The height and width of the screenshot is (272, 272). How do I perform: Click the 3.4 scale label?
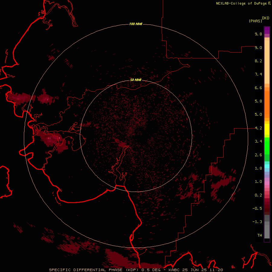(258, 141)
